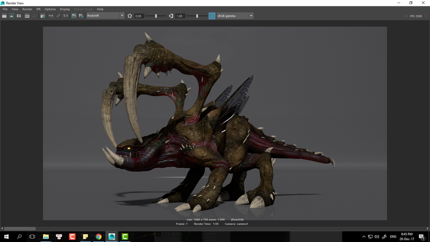This screenshot has width=430, height=242.
Task: Start IPR render from toolbar icon
Action: [27, 16]
